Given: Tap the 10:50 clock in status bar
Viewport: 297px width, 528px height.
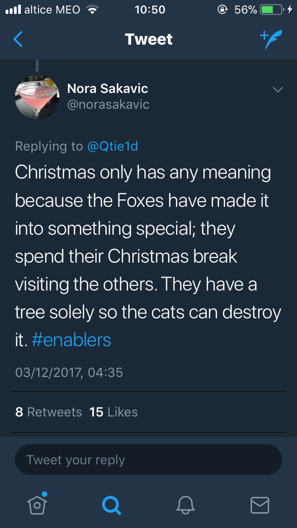Looking at the screenshot, I should tap(150, 10).
